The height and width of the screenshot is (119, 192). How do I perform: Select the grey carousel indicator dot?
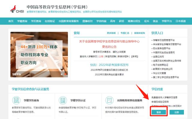coord(61,74)
